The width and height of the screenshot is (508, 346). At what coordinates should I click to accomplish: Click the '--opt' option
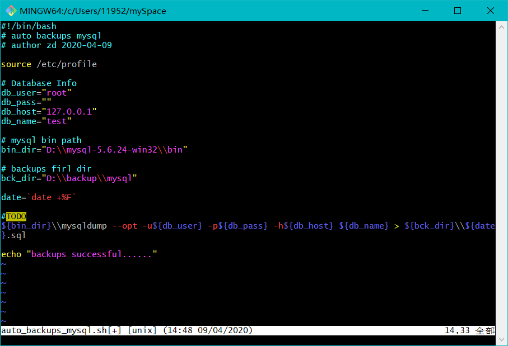[125, 226]
